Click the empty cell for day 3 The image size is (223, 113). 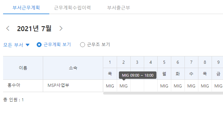point(137,86)
